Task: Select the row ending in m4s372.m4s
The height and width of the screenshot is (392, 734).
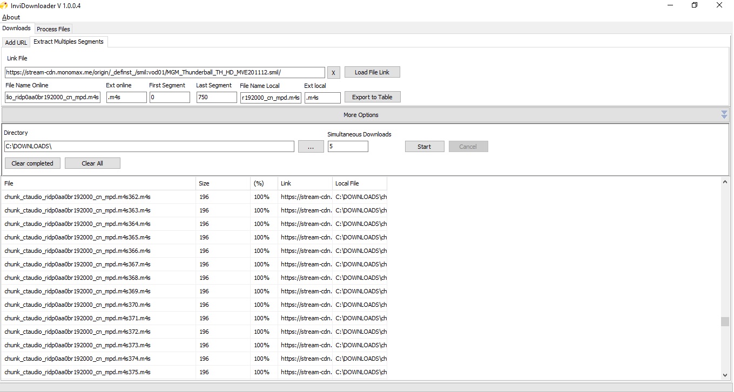Action: [194, 332]
